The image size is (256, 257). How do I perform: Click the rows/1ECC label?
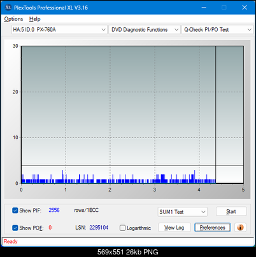(x=86, y=210)
